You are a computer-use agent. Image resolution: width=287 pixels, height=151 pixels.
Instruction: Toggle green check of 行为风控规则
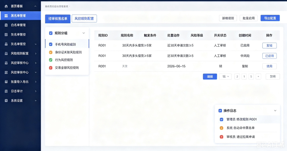(51, 60)
